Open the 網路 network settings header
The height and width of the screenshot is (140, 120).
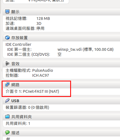click(15, 85)
